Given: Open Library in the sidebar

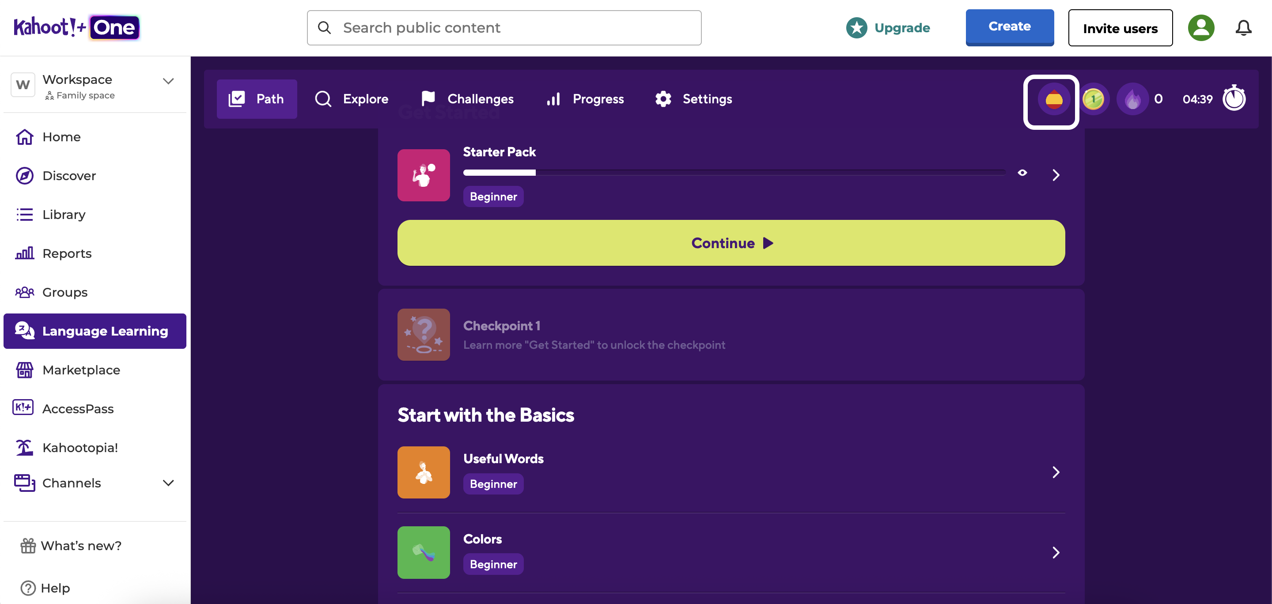Looking at the screenshot, I should pyautogui.click(x=95, y=215).
